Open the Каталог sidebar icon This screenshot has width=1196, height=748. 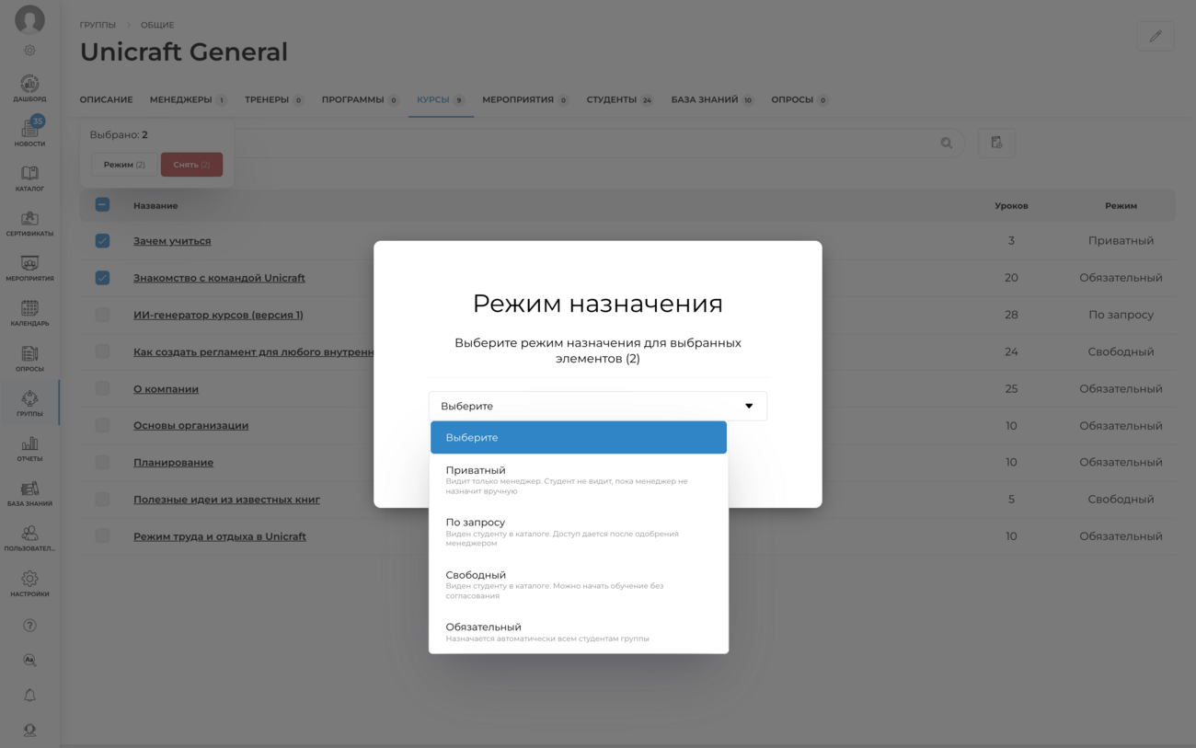point(29,178)
